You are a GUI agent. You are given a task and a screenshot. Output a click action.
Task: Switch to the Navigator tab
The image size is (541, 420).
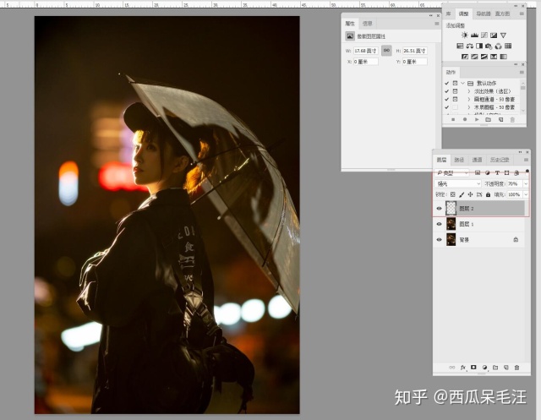click(484, 14)
